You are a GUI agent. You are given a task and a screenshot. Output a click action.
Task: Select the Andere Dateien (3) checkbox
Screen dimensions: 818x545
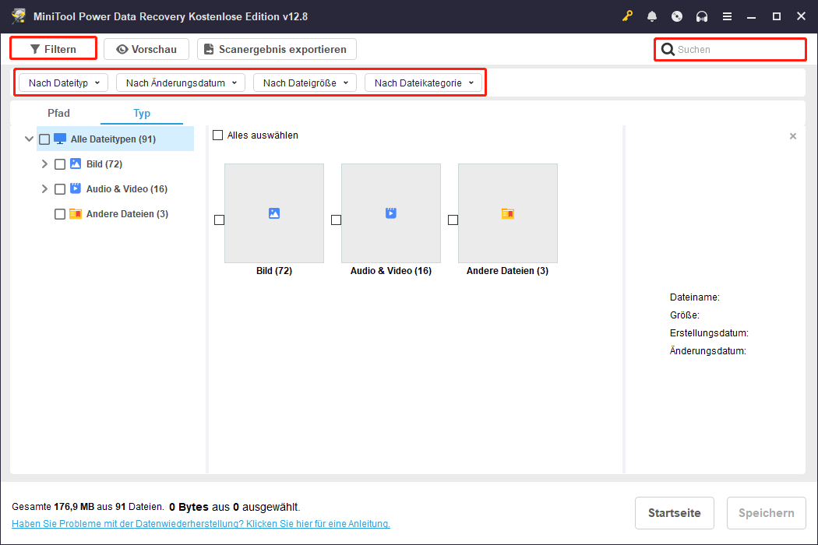coord(60,213)
